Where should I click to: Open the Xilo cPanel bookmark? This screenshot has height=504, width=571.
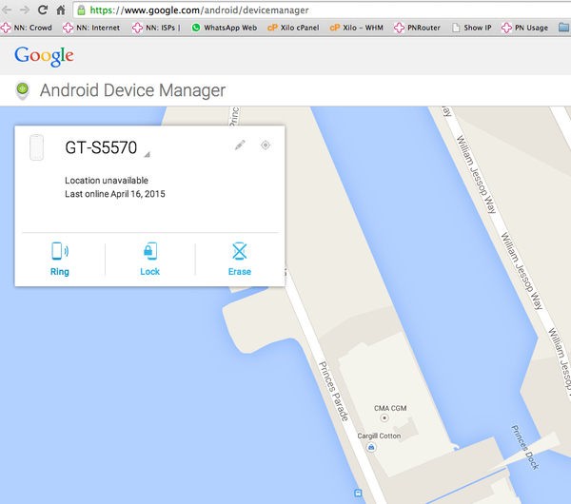point(293,28)
